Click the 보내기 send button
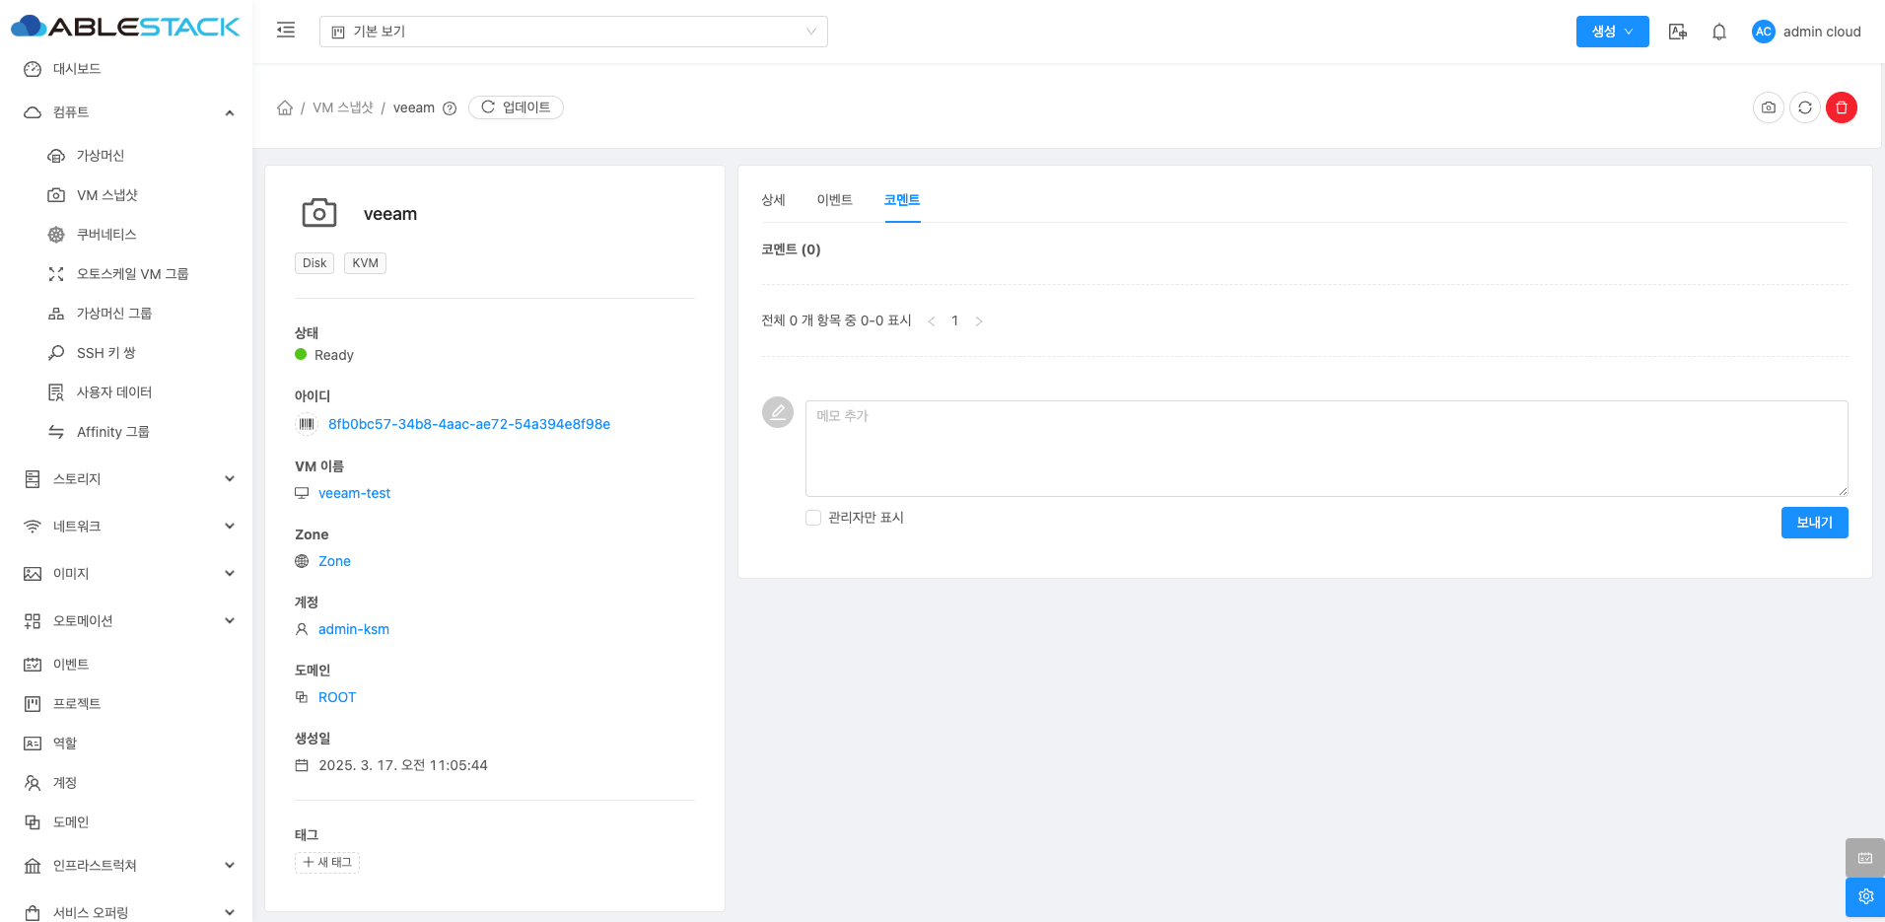Screen dimensions: 1885x922 coord(1814,523)
